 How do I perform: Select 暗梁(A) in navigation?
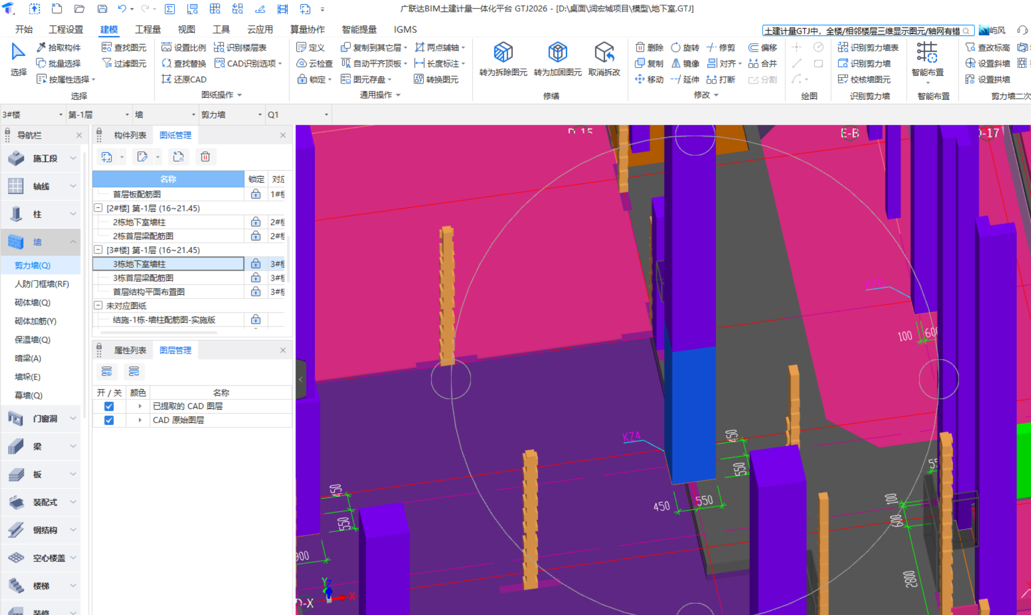pyautogui.click(x=28, y=358)
